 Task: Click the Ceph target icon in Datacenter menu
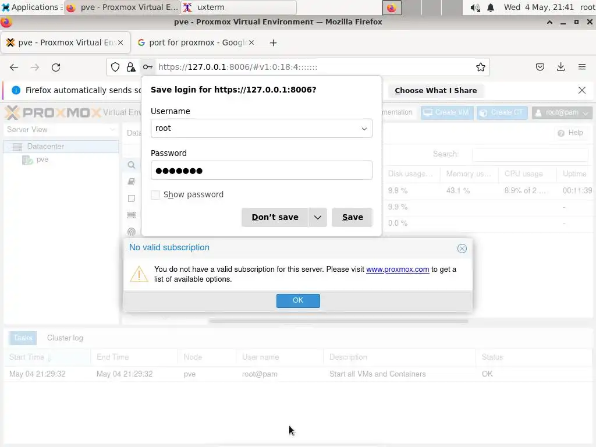tap(131, 232)
